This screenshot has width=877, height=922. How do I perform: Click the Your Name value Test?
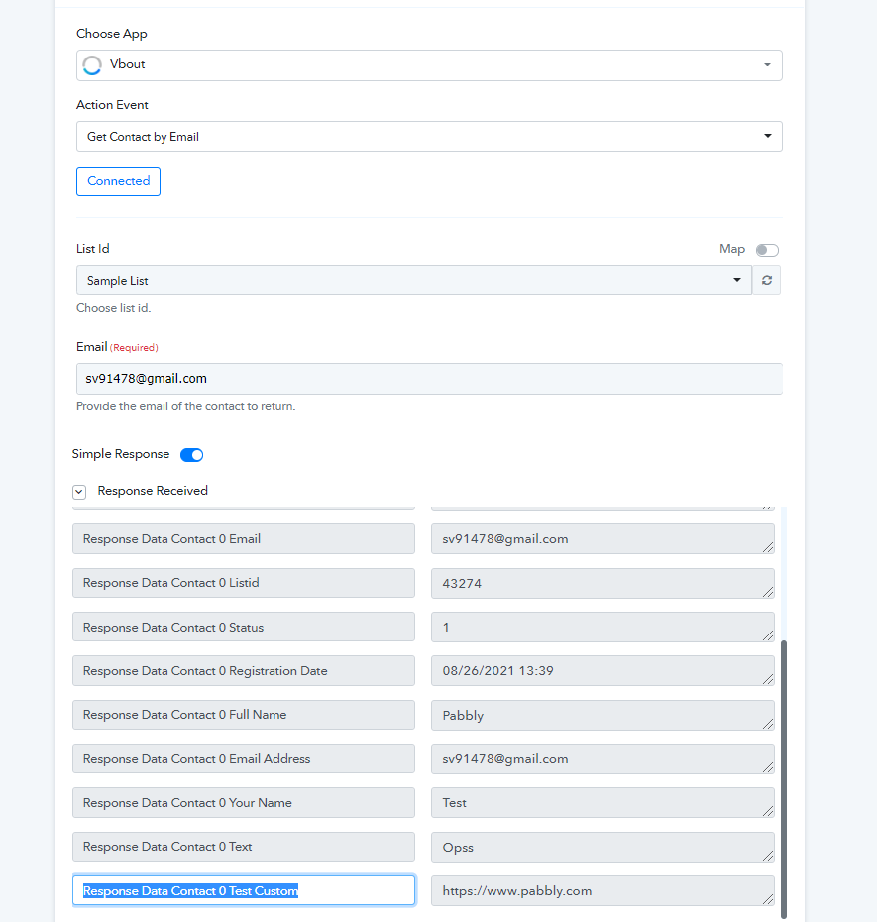point(603,803)
